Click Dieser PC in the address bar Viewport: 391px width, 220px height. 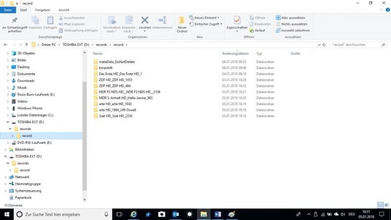(x=48, y=44)
